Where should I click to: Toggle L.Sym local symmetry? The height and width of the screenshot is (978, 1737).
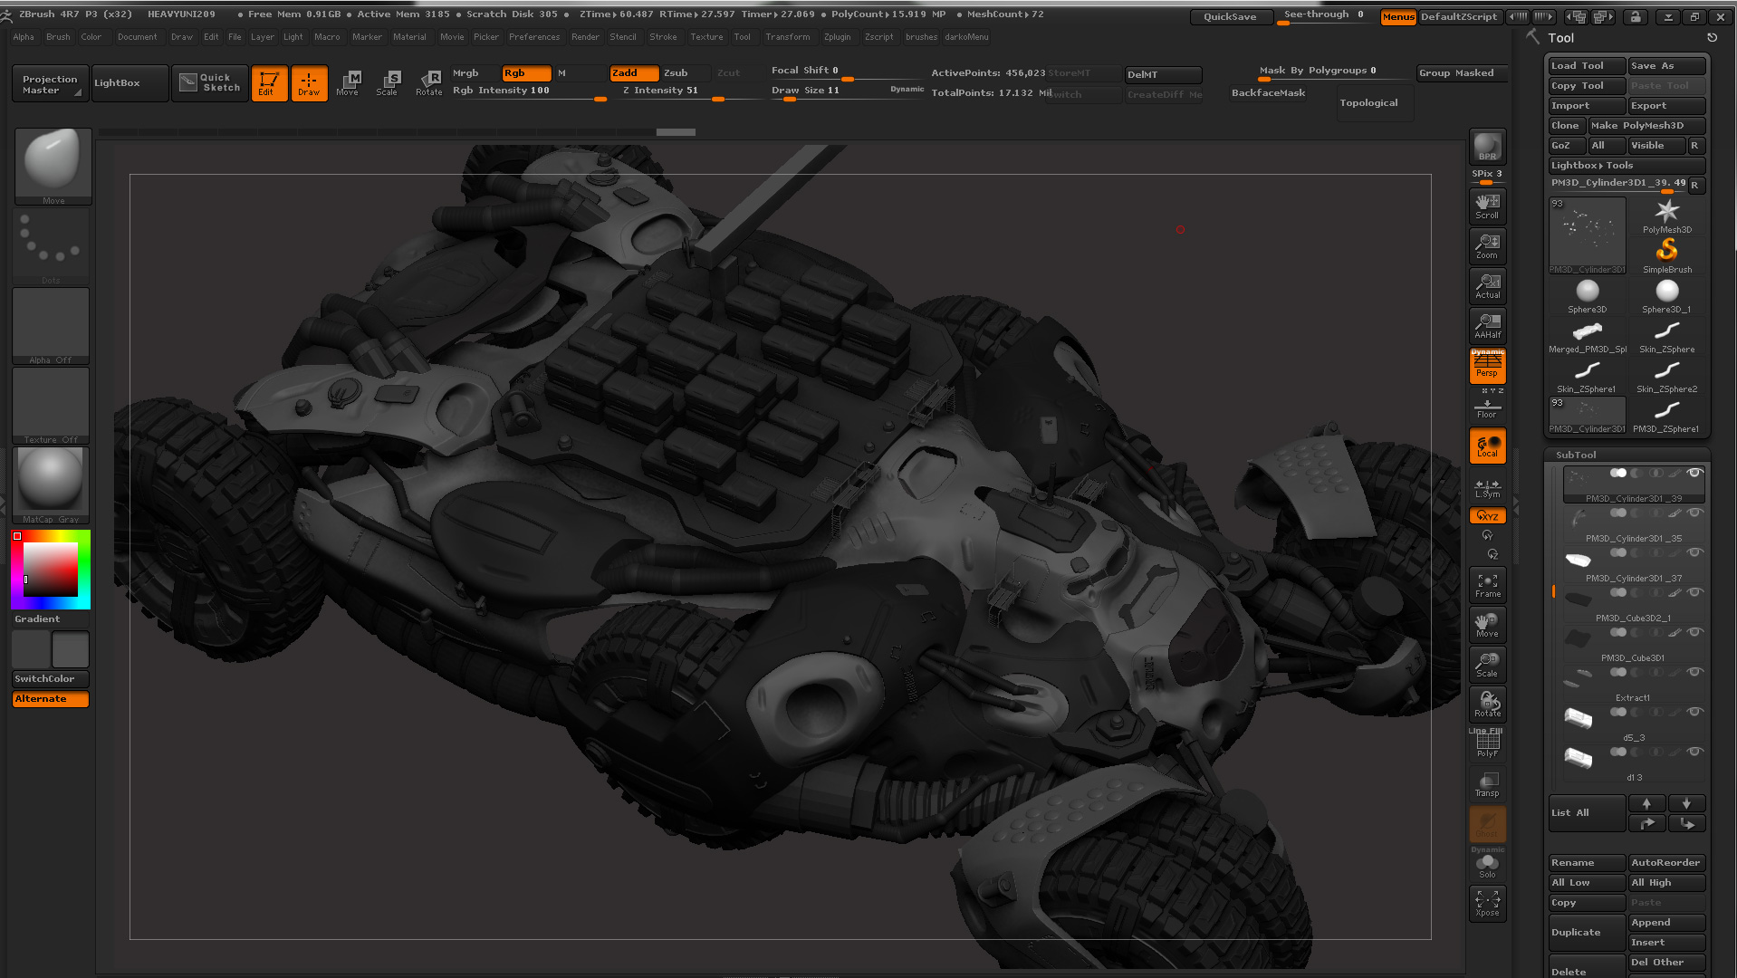pos(1487,489)
